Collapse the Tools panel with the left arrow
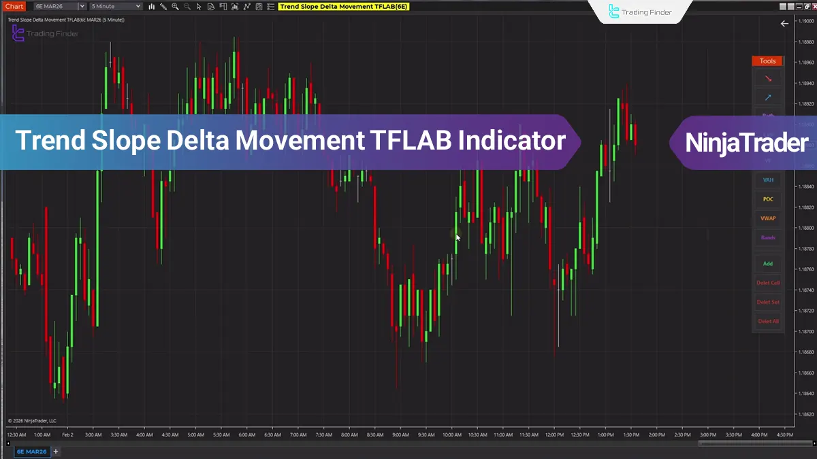The image size is (817, 459). [784, 23]
